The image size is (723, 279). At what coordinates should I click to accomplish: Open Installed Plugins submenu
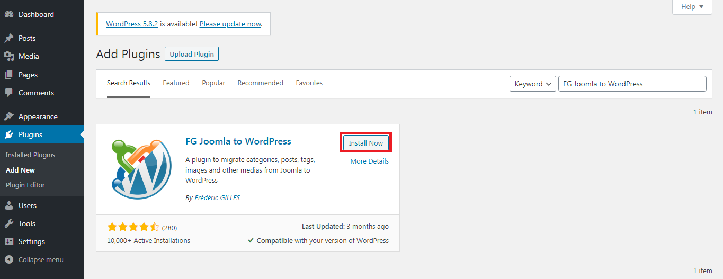tap(30, 155)
